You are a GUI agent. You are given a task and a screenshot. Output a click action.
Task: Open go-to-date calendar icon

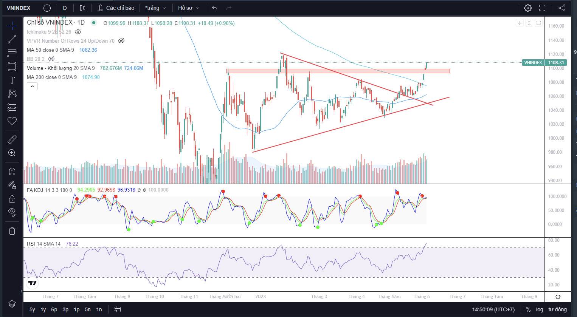click(118, 309)
